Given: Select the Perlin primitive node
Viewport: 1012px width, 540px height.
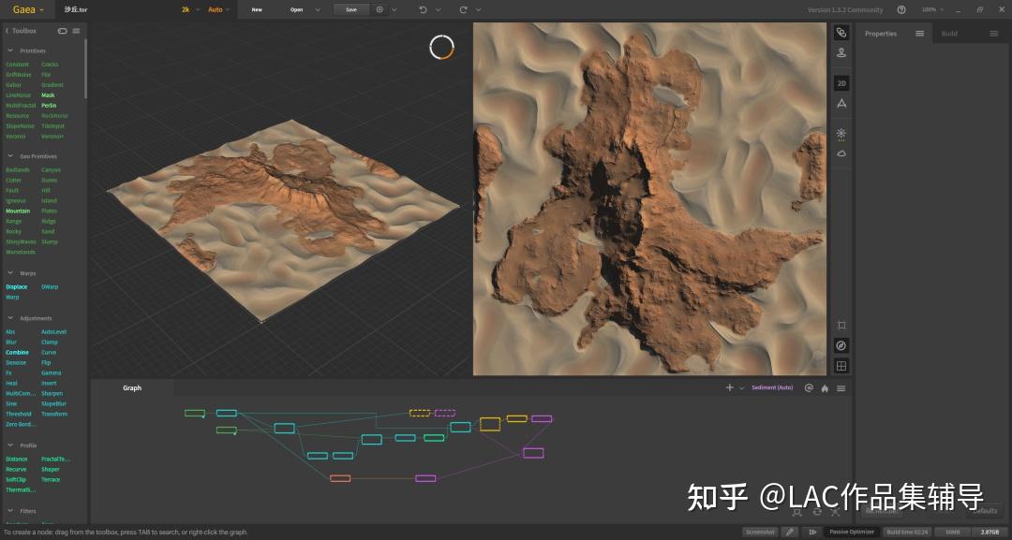Looking at the screenshot, I should point(47,105).
